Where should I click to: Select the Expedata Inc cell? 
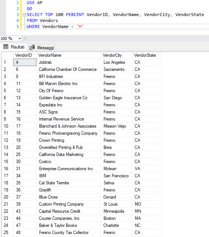[69, 105]
